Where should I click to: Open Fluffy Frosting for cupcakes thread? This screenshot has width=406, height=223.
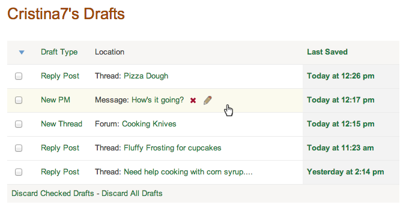(x=172, y=148)
